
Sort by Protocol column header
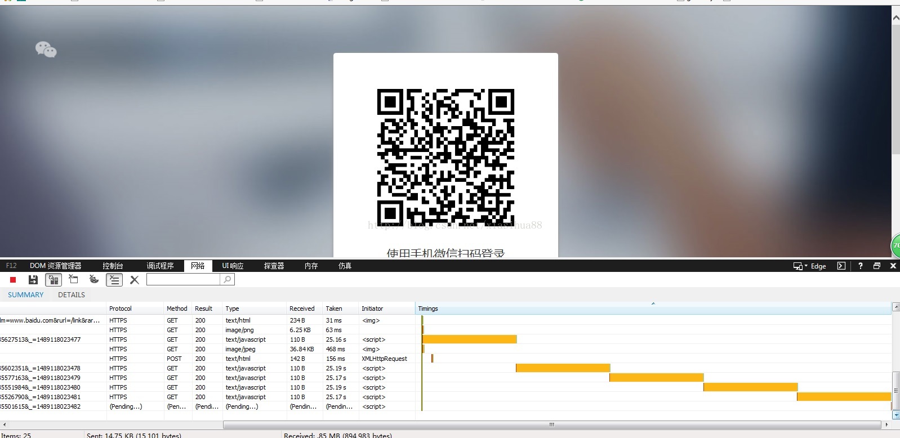pyautogui.click(x=135, y=309)
